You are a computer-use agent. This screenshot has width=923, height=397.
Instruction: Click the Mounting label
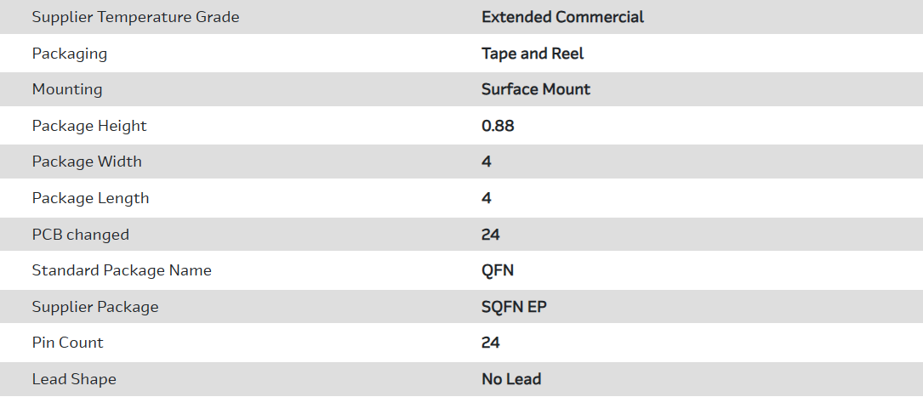67,89
